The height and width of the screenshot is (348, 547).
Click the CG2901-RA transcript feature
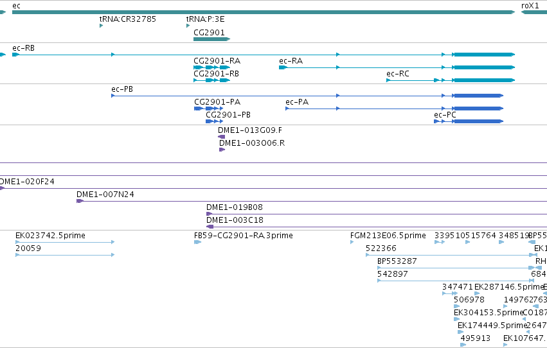211,67
